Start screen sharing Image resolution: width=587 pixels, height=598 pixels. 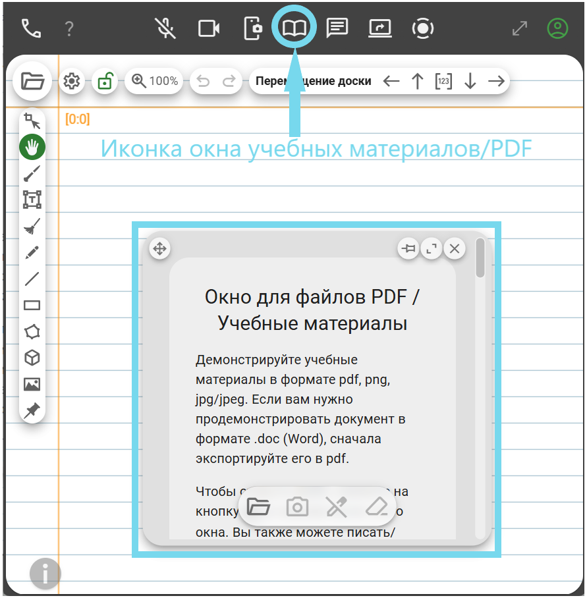(380, 28)
